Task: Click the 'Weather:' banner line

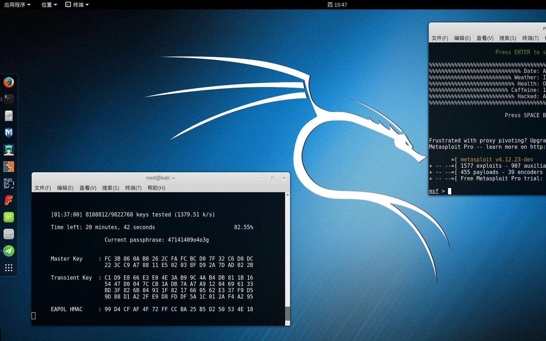Action: click(x=487, y=78)
